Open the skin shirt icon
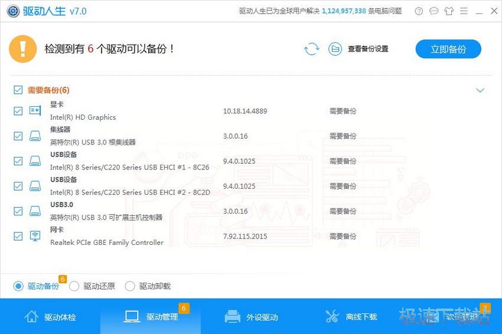This screenshot has height=334, width=502. pyautogui.click(x=449, y=11)
